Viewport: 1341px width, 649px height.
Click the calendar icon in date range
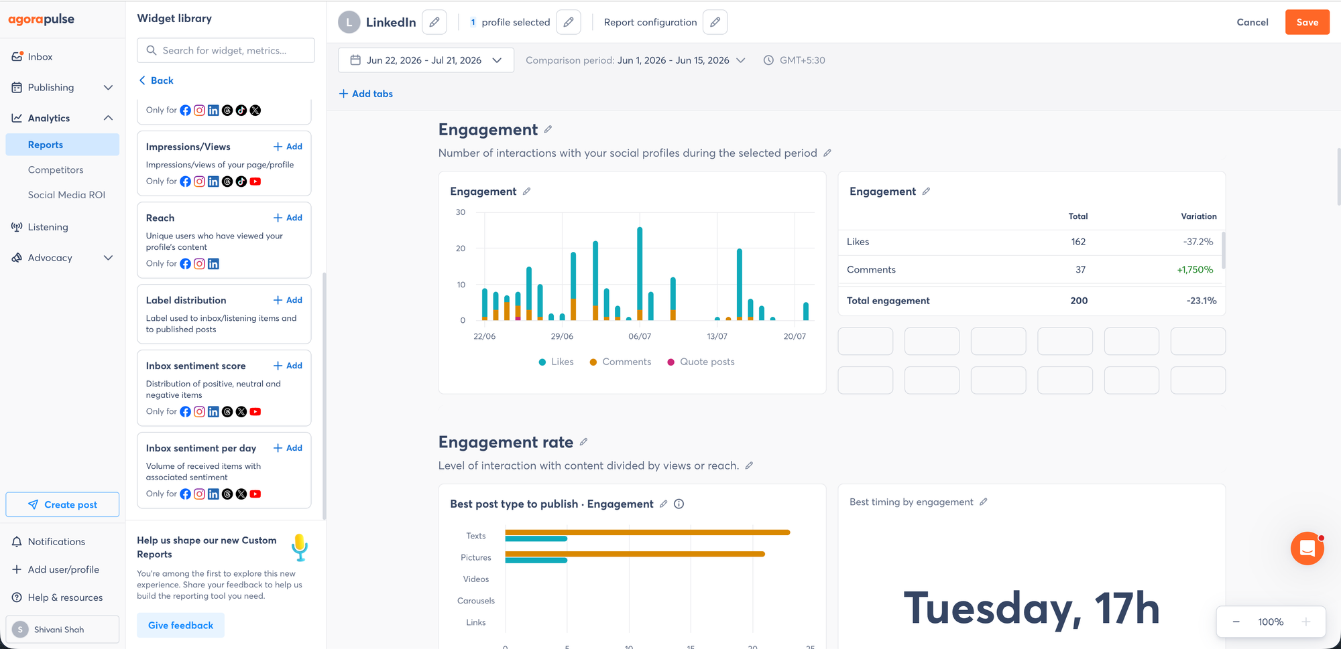(355, 60)
